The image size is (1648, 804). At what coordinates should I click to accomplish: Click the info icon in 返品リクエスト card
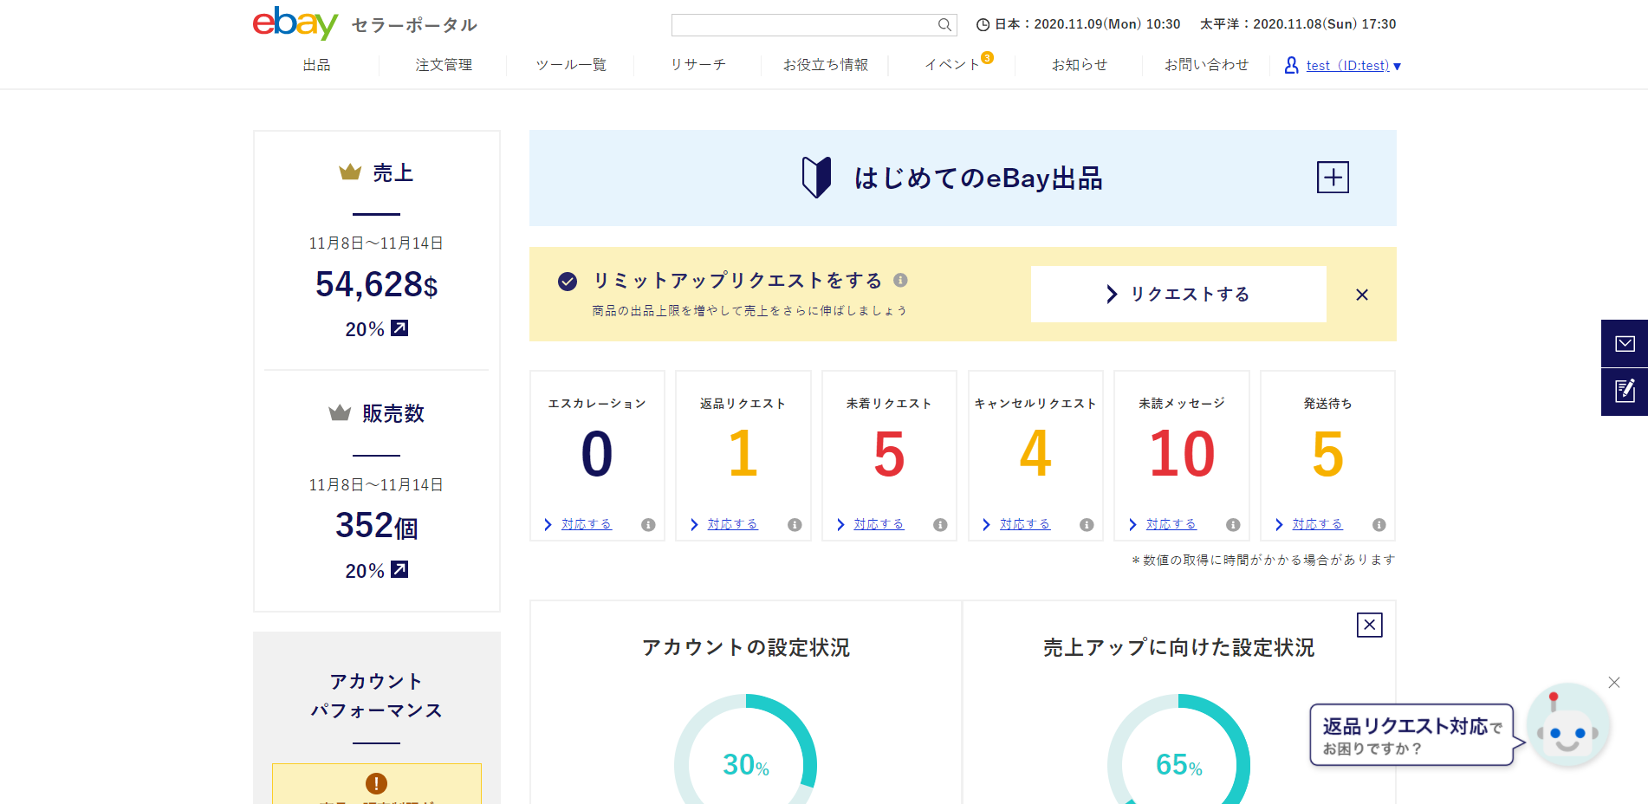(x=795, y=525)
